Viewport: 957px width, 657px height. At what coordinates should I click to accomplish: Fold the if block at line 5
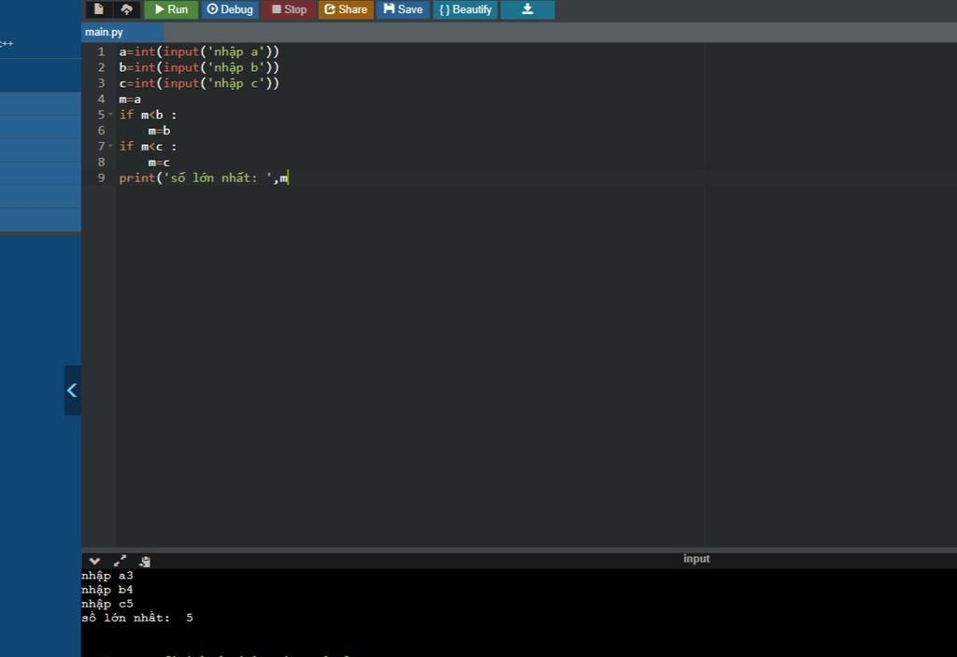(110, 114)
